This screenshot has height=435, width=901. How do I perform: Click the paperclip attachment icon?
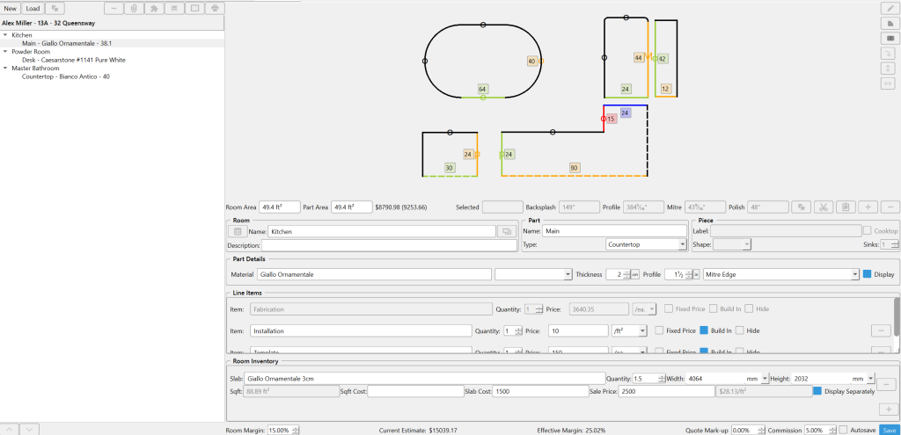(x=134, y=8)
